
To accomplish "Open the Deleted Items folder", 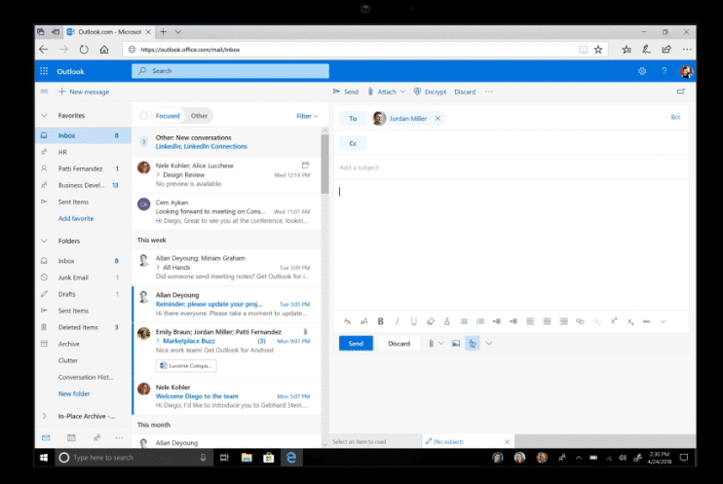I will coord(83,327).
